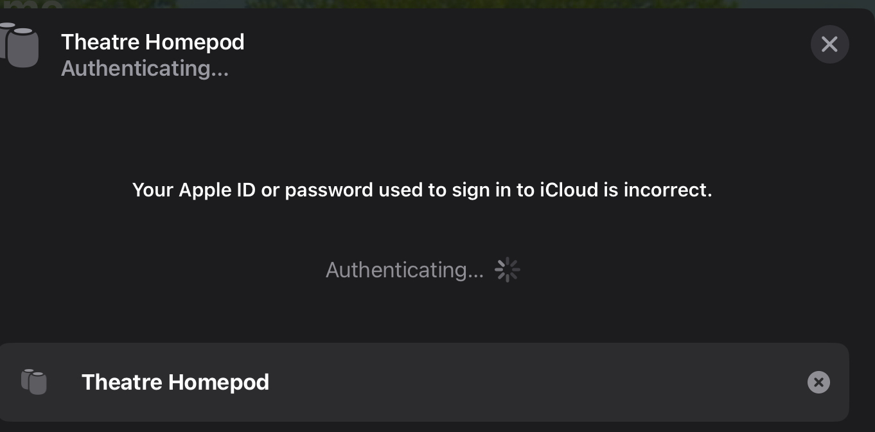Tap the spinning activity indicator
Viewport: 875px width, 432px height.
(x=507, y=270)
